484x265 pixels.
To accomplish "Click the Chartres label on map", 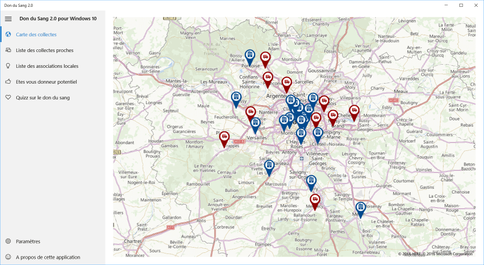I will click(x=133, y=241).
